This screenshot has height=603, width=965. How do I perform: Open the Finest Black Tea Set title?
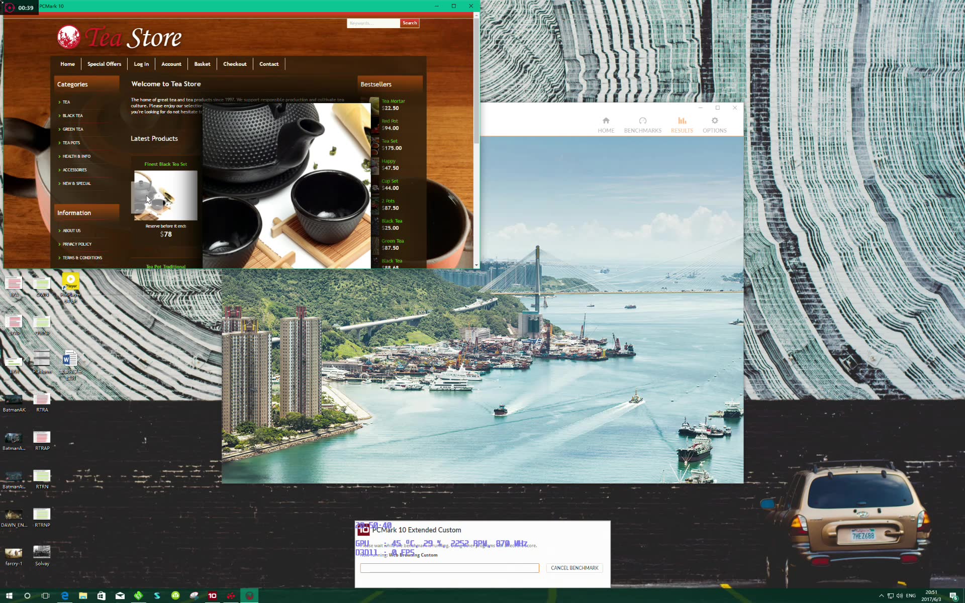coord(165,164)
